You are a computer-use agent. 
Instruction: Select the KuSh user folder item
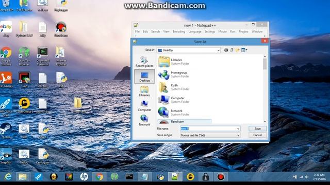pyautogui.click(x=174, y=87)
